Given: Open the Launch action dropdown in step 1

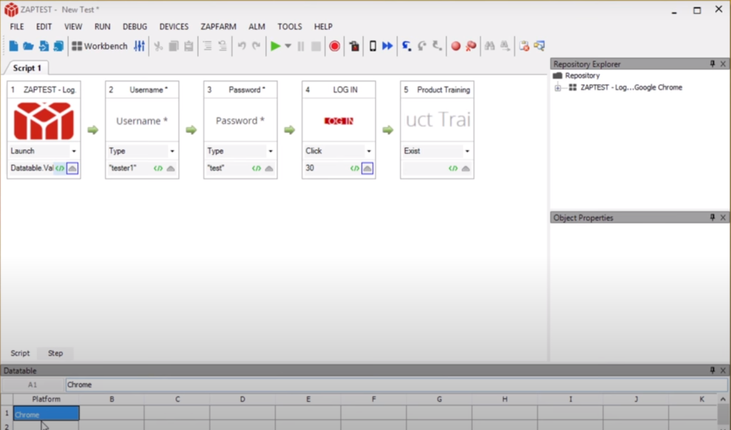Looking at the screenshot, I should pyautogui.click(x=74, y=151).
